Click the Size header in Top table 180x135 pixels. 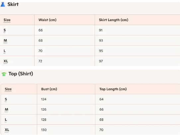tap(8, 89)
